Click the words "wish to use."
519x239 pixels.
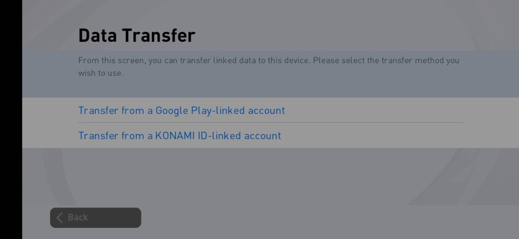click(x=101, y=73)
